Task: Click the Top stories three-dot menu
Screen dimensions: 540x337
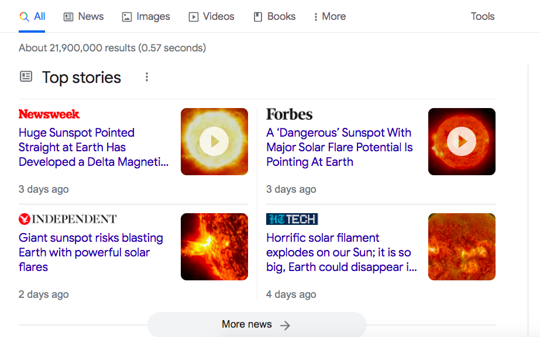Action: tap(147, 77)
